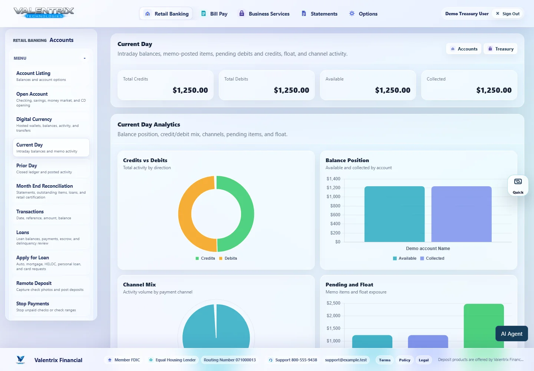Click the Retail Banking home icon

[148, 14]
